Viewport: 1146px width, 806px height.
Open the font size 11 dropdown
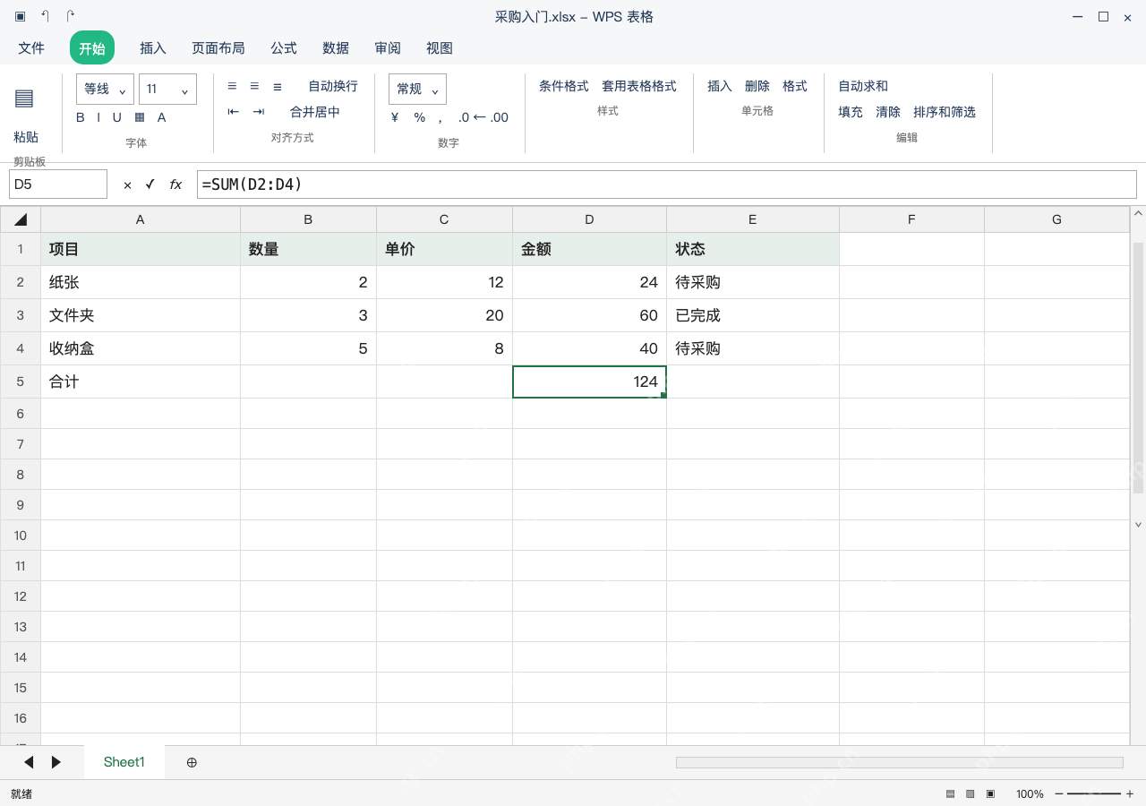click(167, 89)
